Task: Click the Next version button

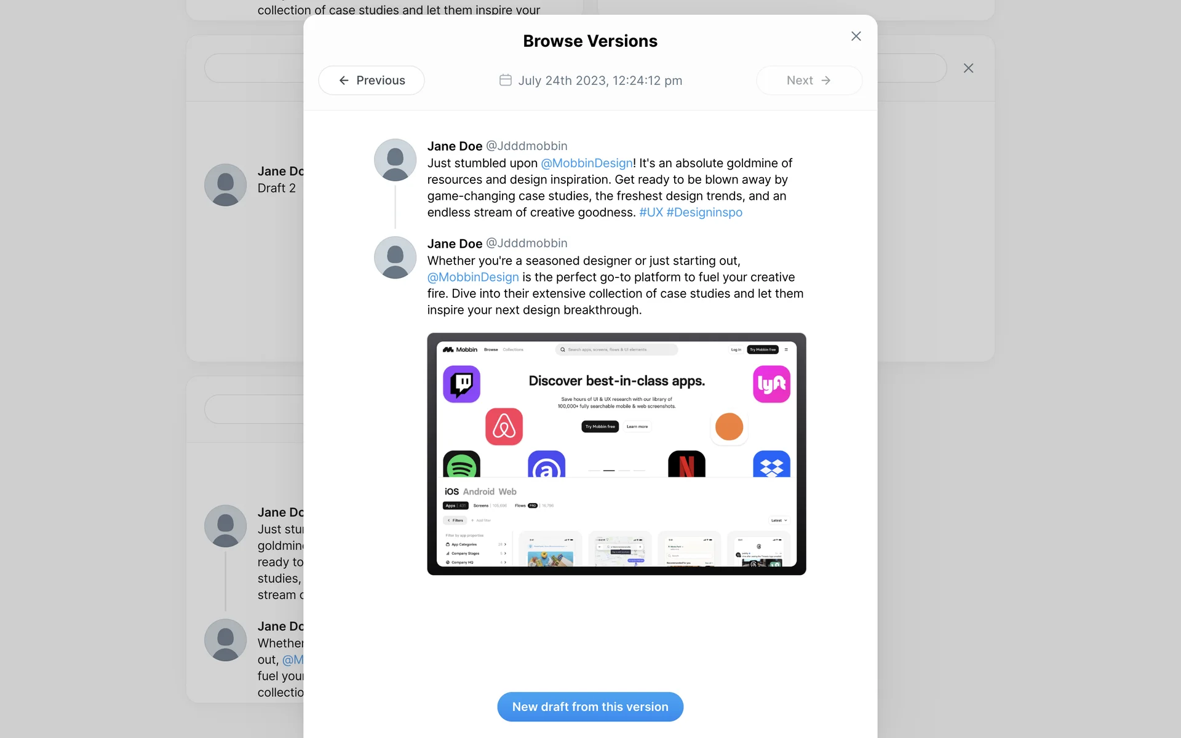Action: pyautogui.click(x=809, y=81)
